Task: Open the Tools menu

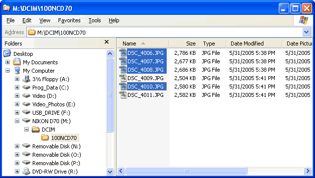Action: click(95, 20)
